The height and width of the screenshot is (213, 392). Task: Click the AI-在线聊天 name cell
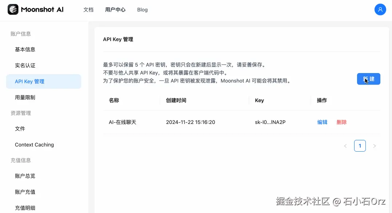(123, 122)
